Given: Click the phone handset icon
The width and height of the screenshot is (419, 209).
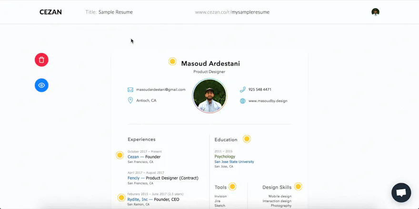Looking at the screenshot, I should point(243,90).
